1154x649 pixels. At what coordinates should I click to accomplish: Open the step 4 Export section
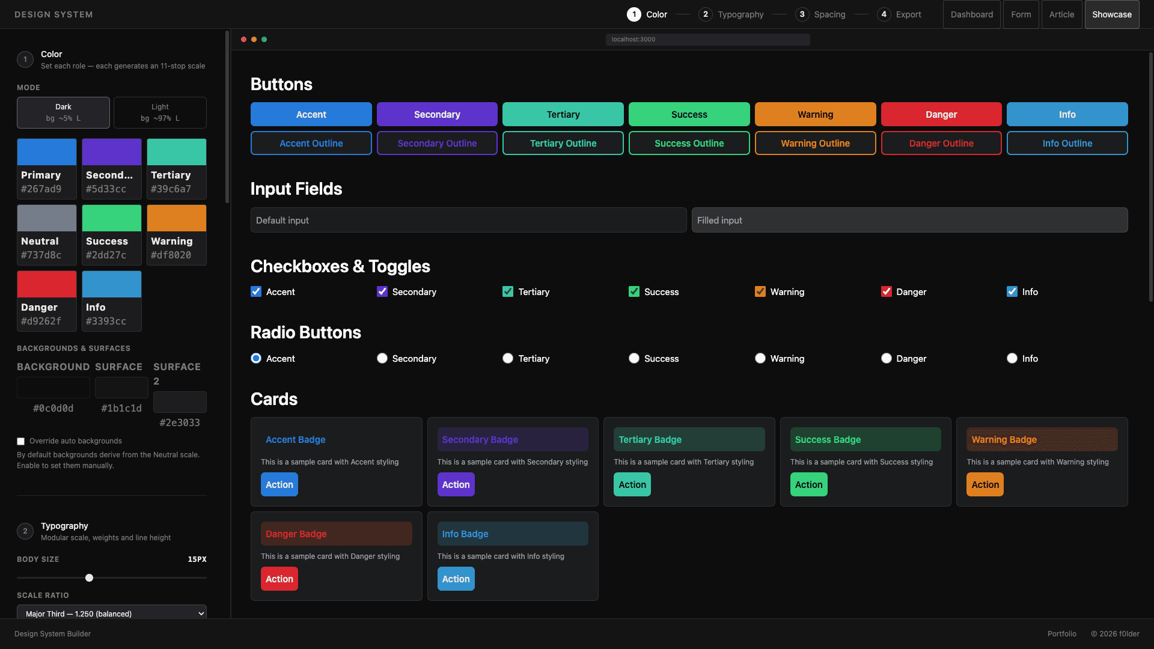tap(899, 14)
